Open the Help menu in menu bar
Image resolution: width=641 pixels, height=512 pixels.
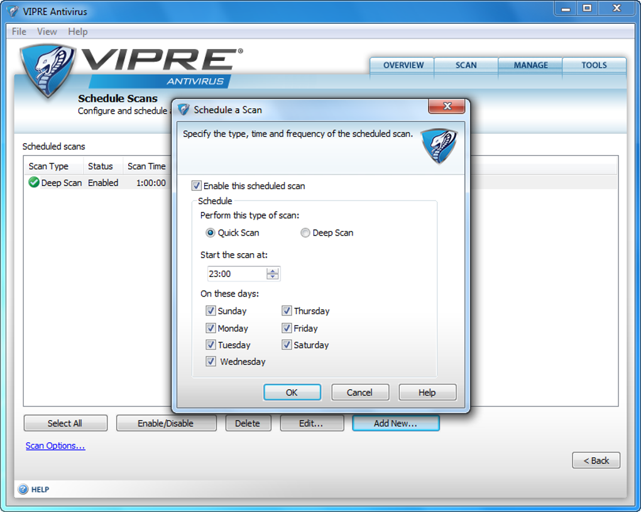coord(78,31)
